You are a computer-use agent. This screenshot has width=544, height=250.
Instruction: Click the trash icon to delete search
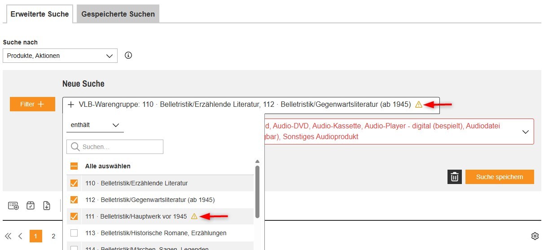pos(454,177)
